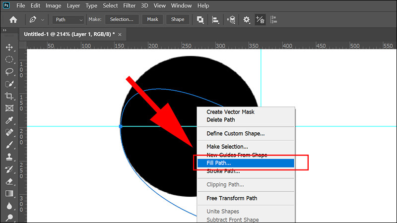
Task: Open the Help menu
Action: pos(203,5)
